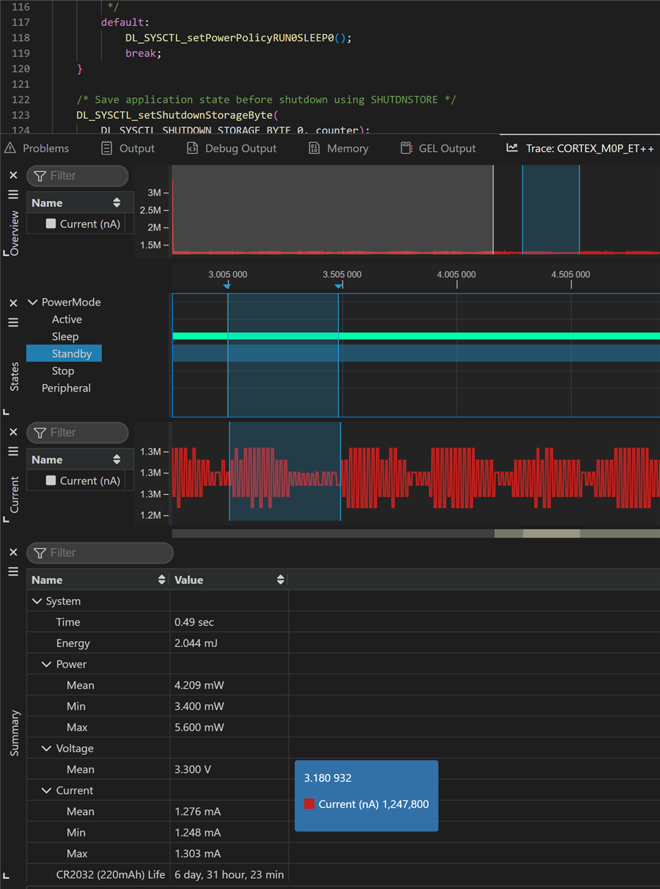The height and width of the screenshot is (889, 660).
Task: Click the Debug Output tab icon
Action: [x=192, y=148]
